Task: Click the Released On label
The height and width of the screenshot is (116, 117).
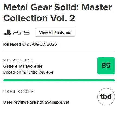Action: [x=16, y=44]
